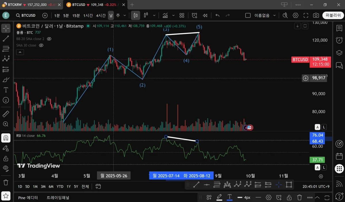Image resolution: width=345 pixels, height=202 pixels.
Task: Collapse the indicator header with up arrow
Action: 20,52
